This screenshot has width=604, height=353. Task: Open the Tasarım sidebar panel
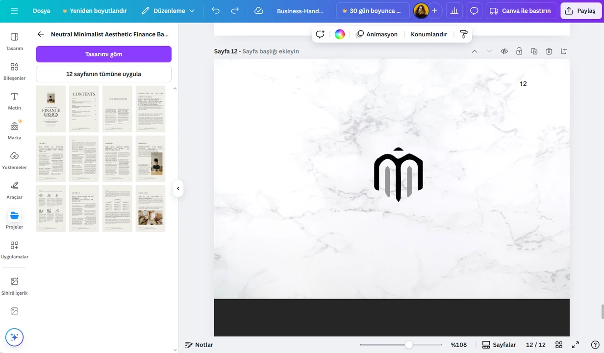14,41
